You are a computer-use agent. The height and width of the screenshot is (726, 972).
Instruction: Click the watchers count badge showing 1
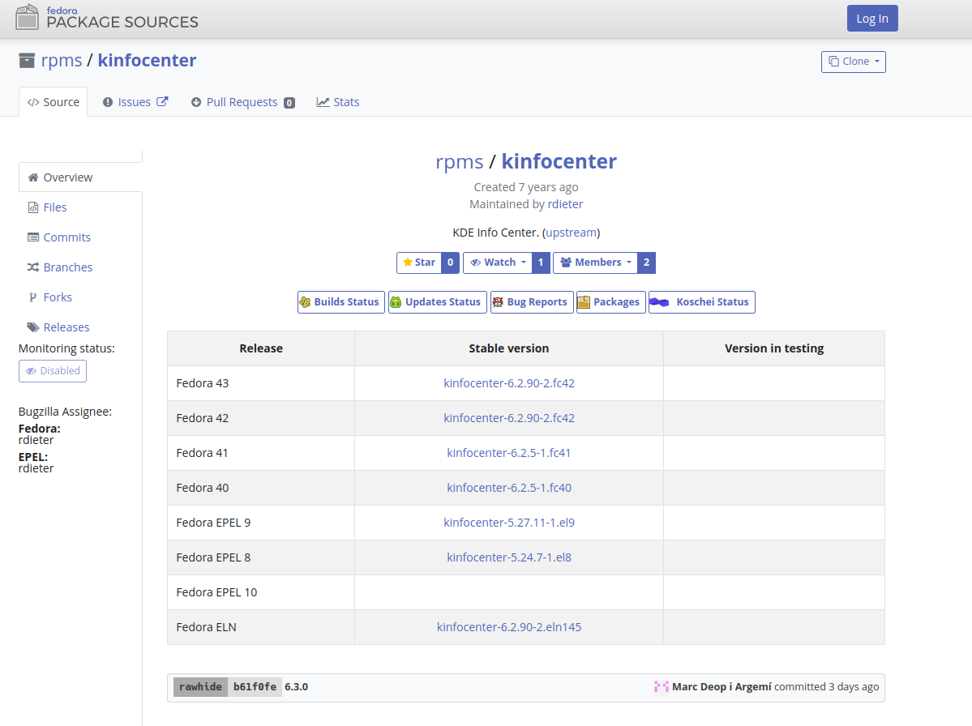[x=541, y=262]
